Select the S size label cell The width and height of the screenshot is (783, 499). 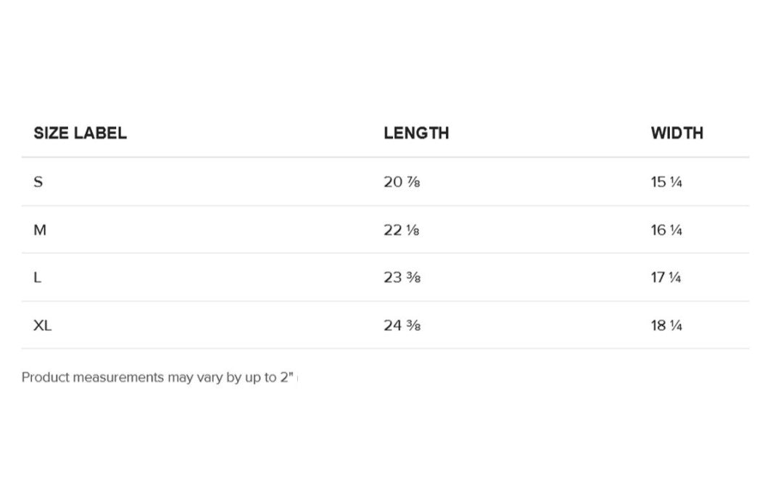pos(38,182)
